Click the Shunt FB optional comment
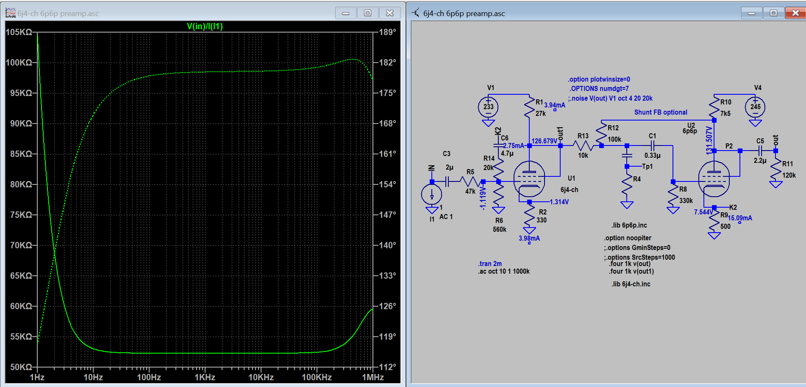The width and height of the screenshot is (806, 387). (661, 113)
